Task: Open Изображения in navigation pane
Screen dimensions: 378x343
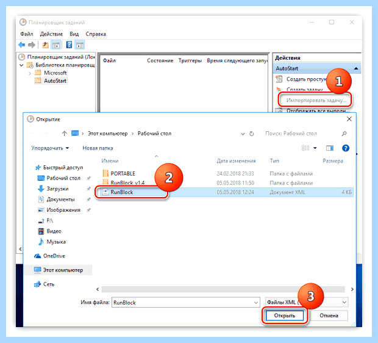Action: [63, 210]
